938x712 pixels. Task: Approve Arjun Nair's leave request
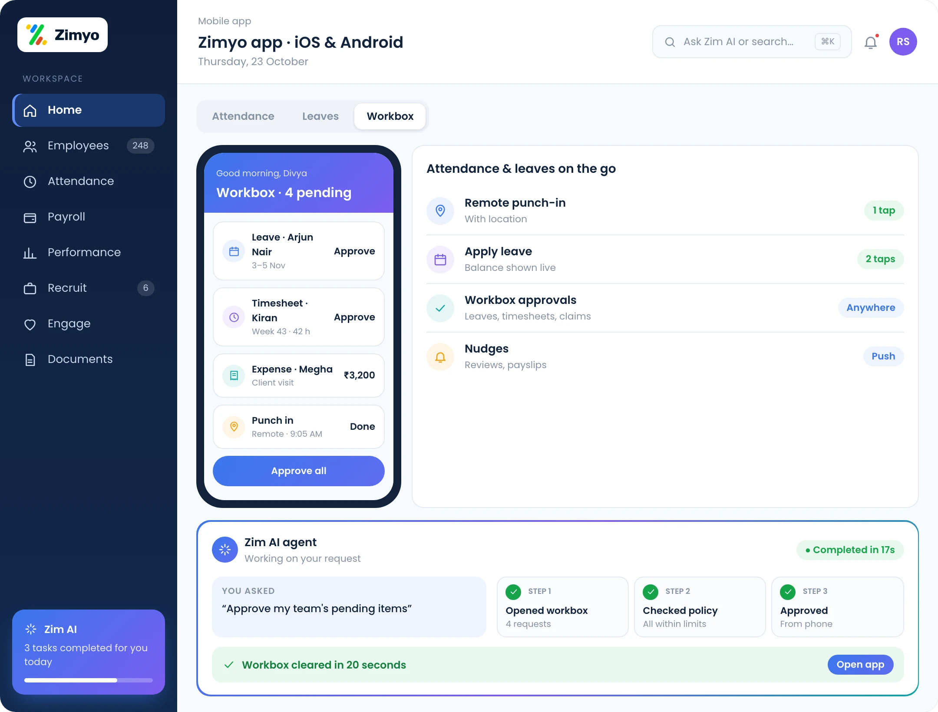[354, 251]
